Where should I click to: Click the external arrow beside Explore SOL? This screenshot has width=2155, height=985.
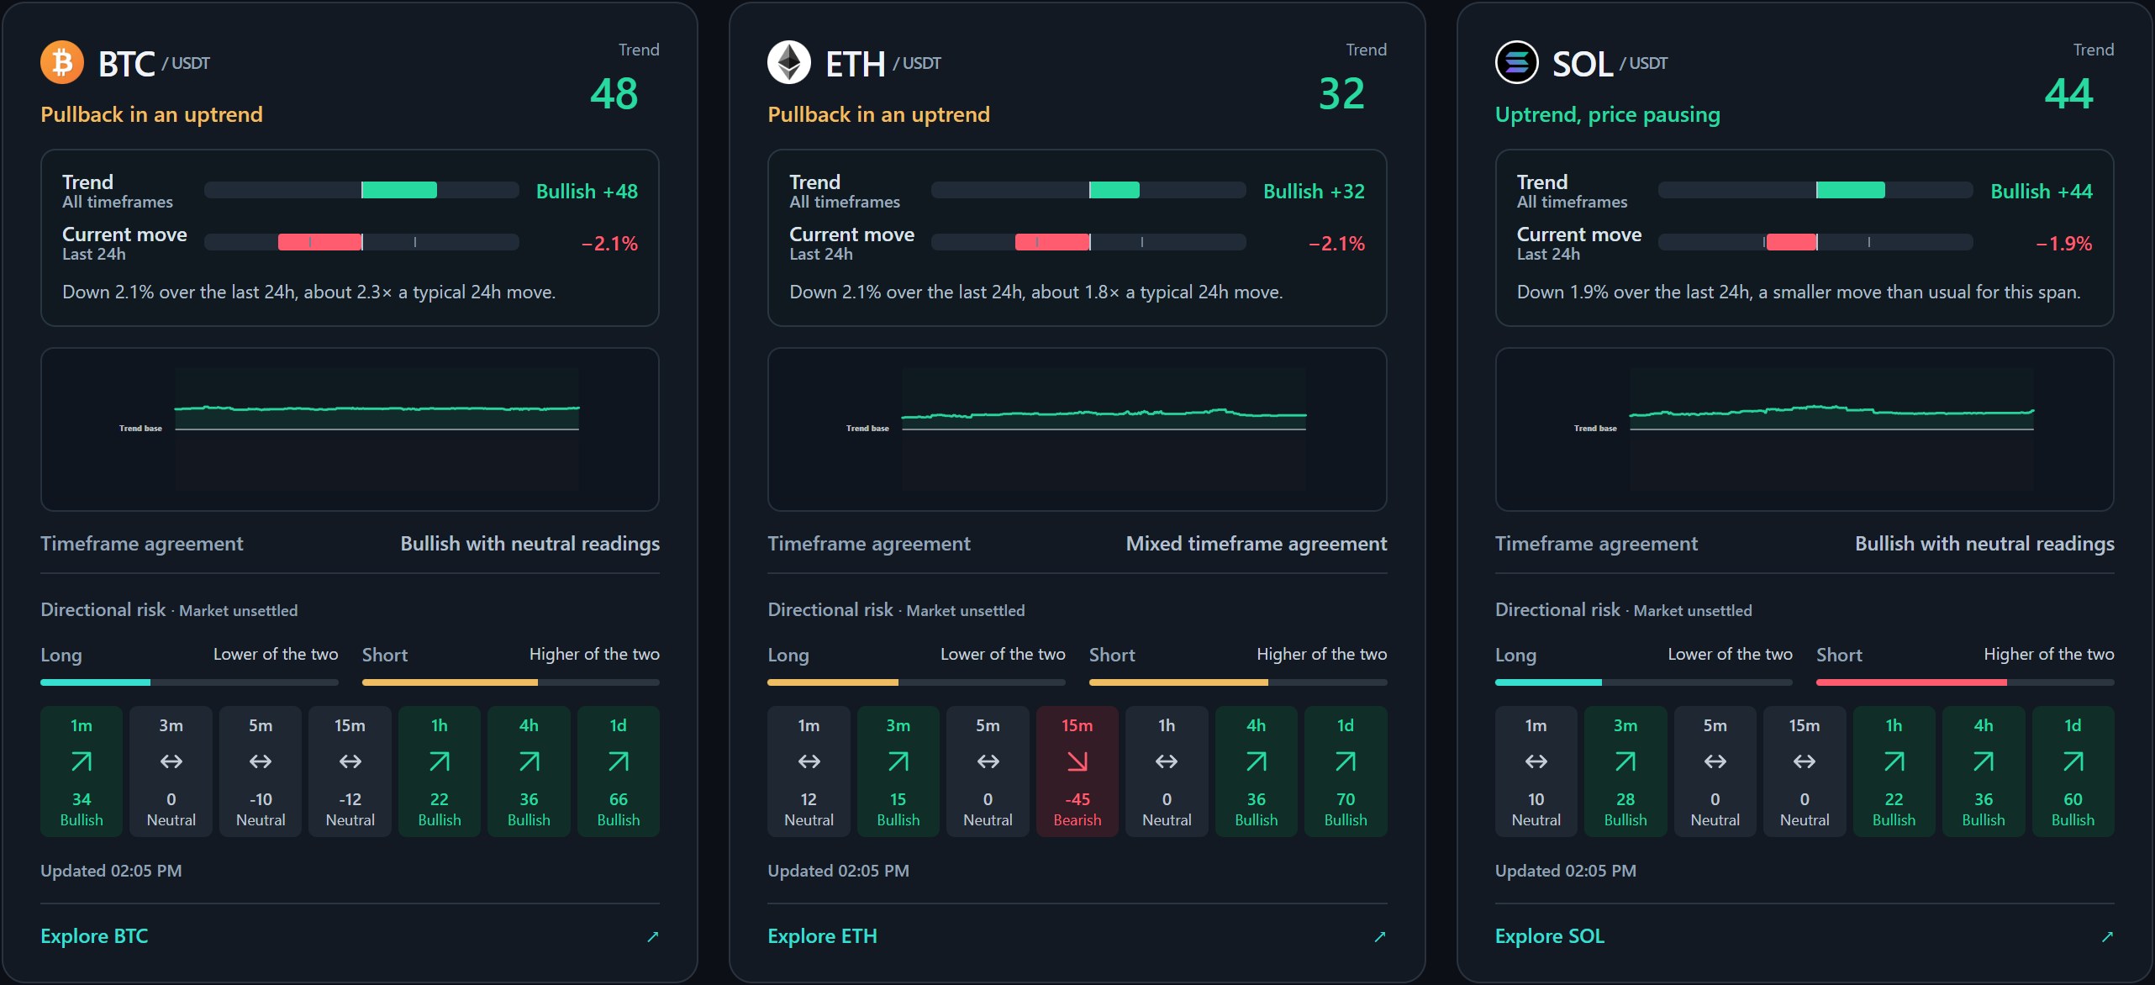[x=2107, y=936]
